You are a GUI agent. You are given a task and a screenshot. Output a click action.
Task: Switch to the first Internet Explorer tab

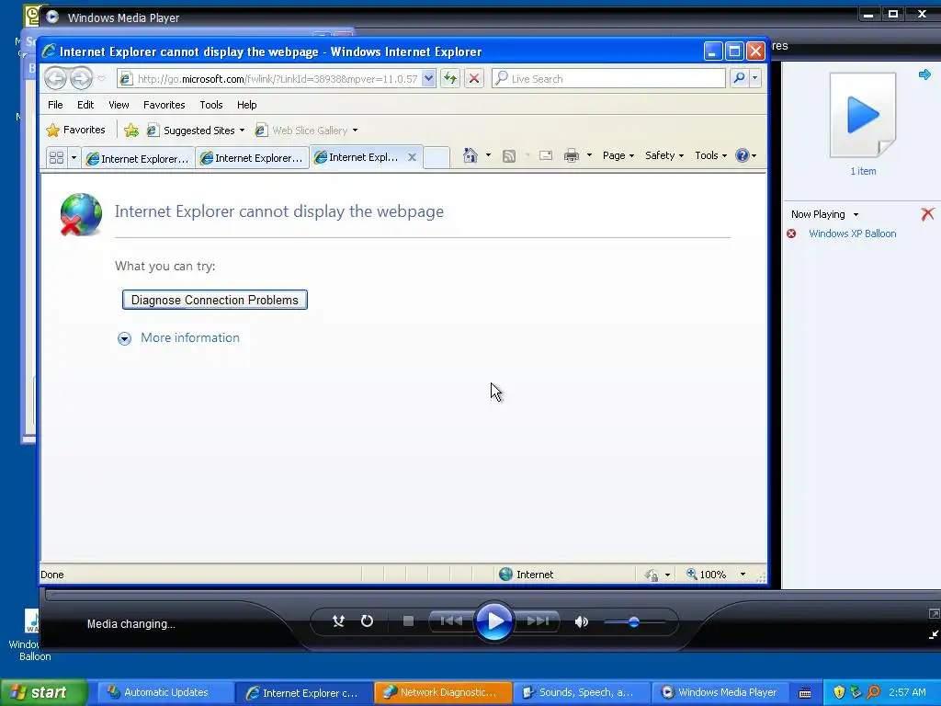pyautogui.click(x=138, y=158)
